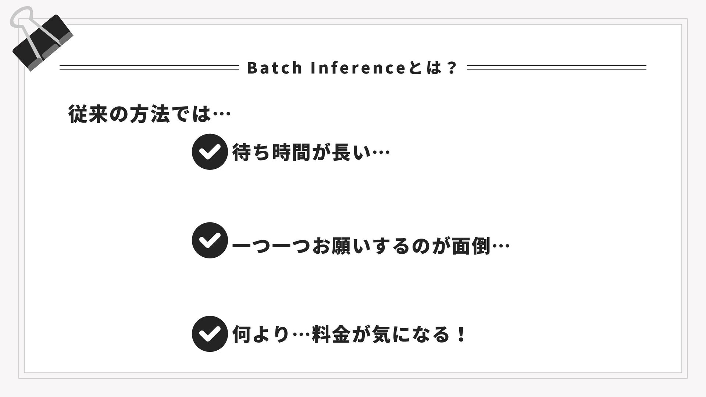Select the text 一つ一つお願いするのが面倒…
Screen dimensions: 706x397
coord(371,246)
